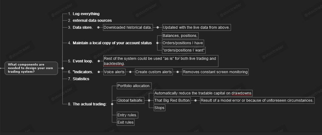Collapse That Big Red Button toggle
Image resolution: width=322 pixels, height=135 pixels.
(195, 101)
